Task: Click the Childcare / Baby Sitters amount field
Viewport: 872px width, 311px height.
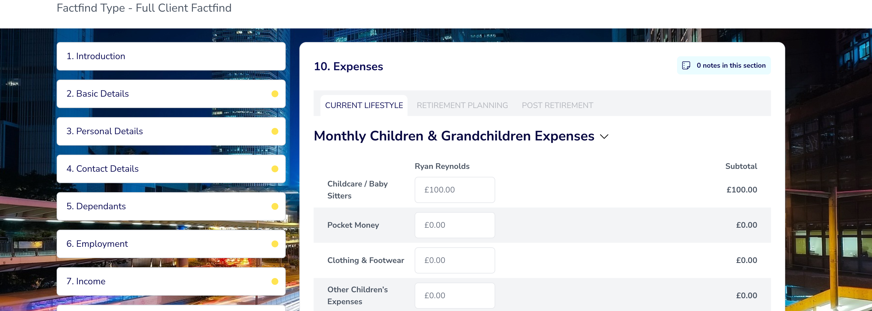Action: (x=454, y=190)
